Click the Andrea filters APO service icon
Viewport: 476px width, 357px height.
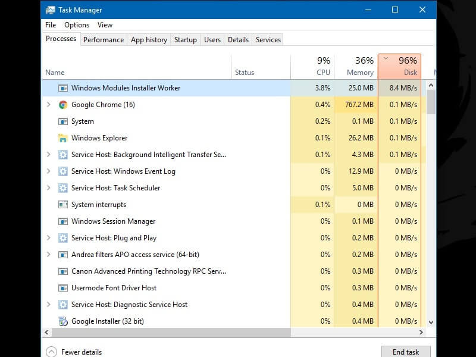point(63,255)
